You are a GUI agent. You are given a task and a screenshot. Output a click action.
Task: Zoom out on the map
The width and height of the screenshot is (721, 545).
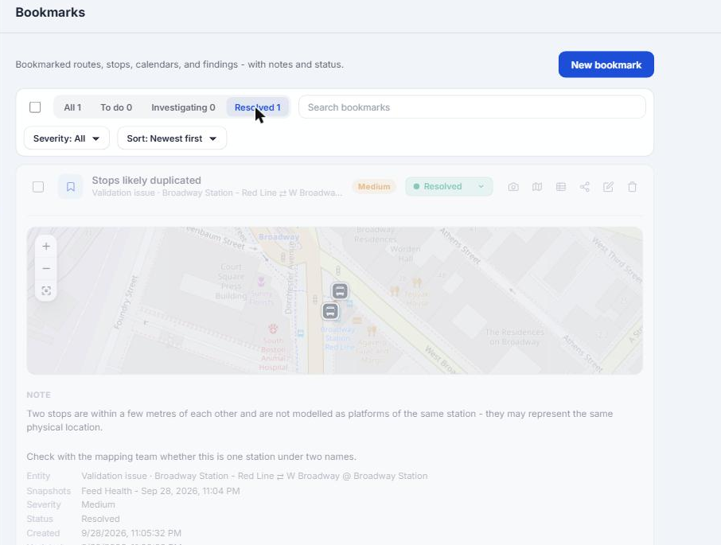click(x=46, y=268)
